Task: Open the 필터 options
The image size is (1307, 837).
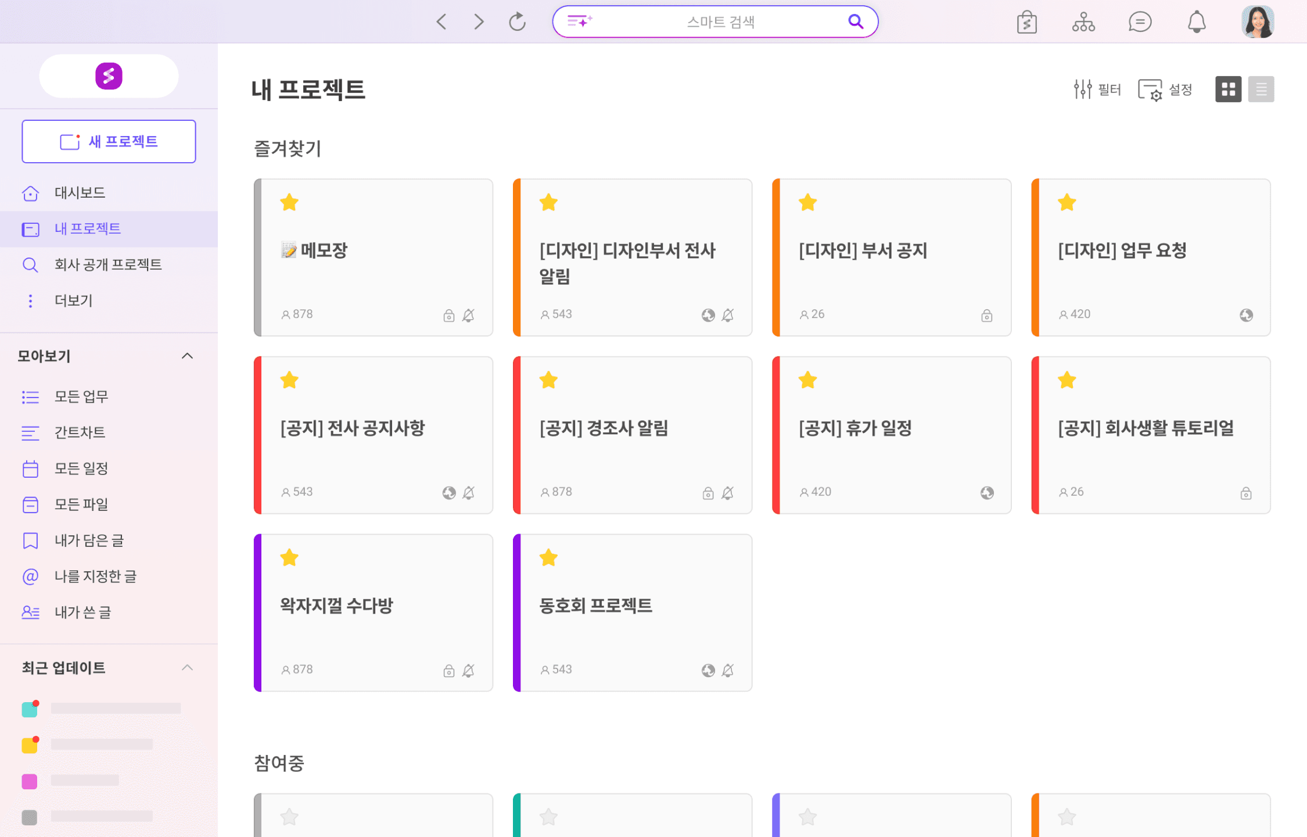Action: point(1097,89)
